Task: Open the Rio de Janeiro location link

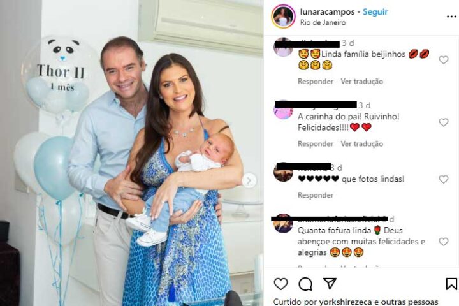Action: pos(323,22)
